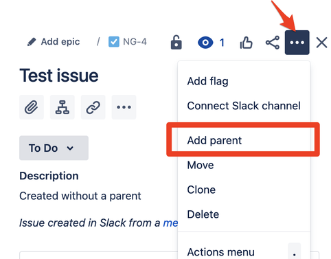Click the attach file paperclip icon
Screen dimensions: 331x259
pos(32,107)
